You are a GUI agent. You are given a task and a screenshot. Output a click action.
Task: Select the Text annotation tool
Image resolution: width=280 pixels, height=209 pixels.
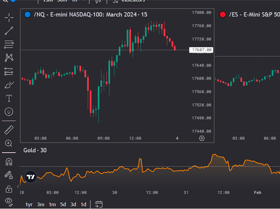[x=9, y=98]
